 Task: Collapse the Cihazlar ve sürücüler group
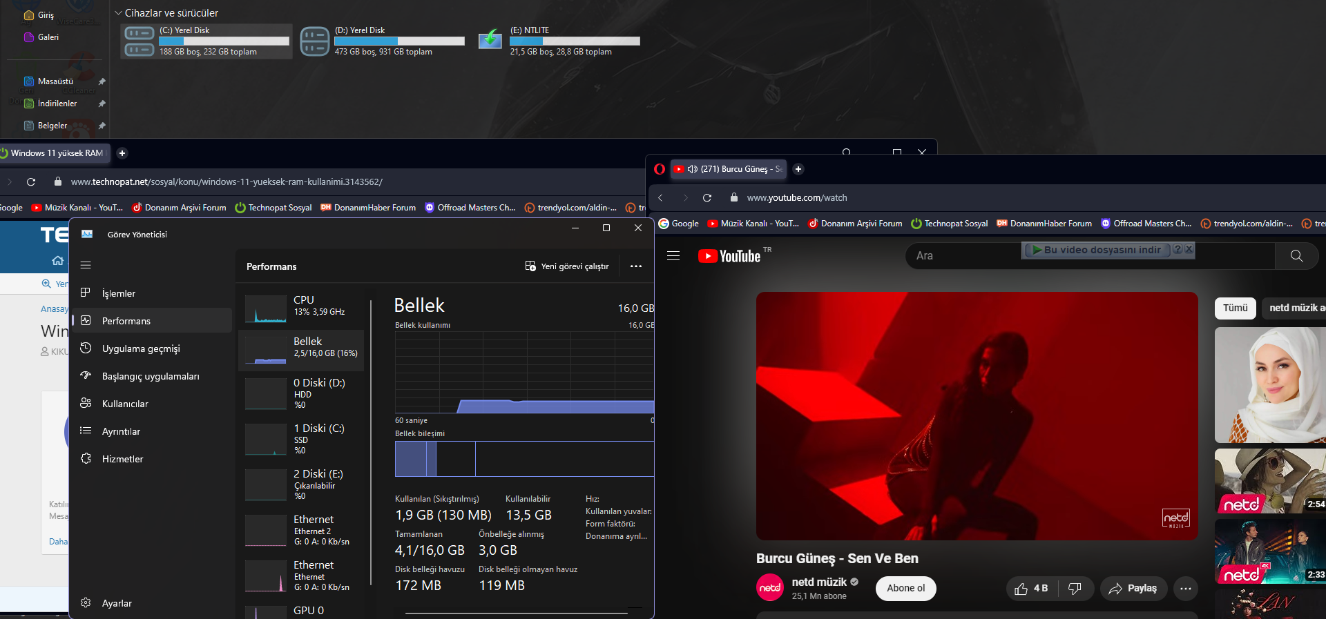tap(118, 13)
